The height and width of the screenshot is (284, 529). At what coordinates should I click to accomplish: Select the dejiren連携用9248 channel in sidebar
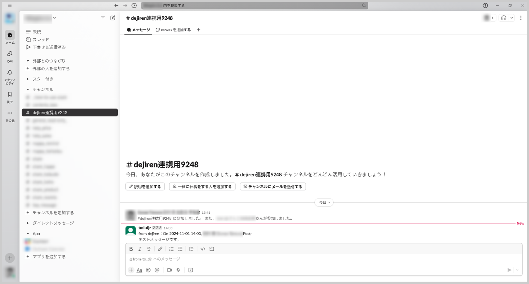[70, 112]
